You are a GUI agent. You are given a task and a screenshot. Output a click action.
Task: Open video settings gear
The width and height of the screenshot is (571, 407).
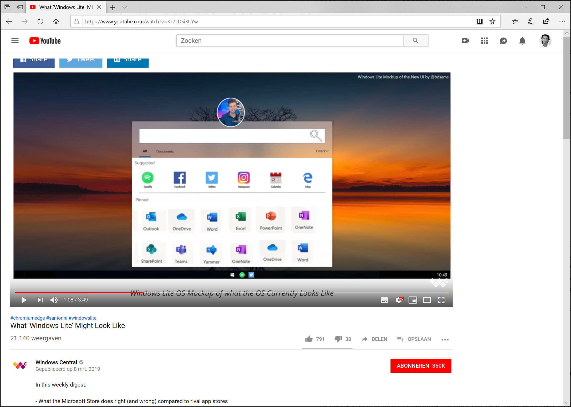coord(399,300)
